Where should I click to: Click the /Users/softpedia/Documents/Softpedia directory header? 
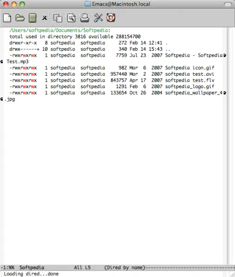[60, 30]
